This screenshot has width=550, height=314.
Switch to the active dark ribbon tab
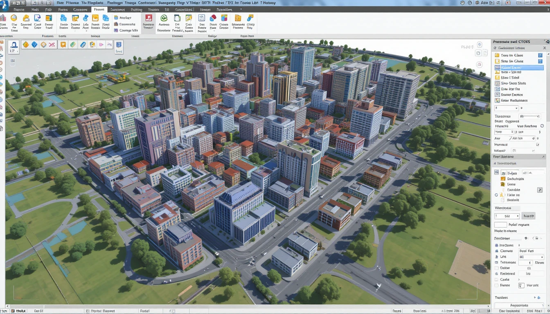click(99, 9)
